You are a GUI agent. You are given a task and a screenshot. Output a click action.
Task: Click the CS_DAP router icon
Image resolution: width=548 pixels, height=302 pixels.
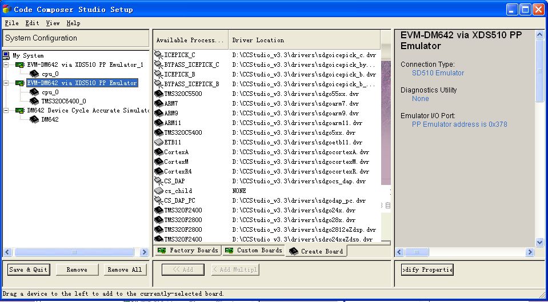(159, 181)
